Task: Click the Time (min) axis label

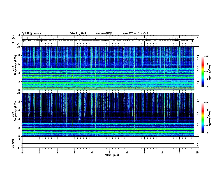Action: point(112,155)
